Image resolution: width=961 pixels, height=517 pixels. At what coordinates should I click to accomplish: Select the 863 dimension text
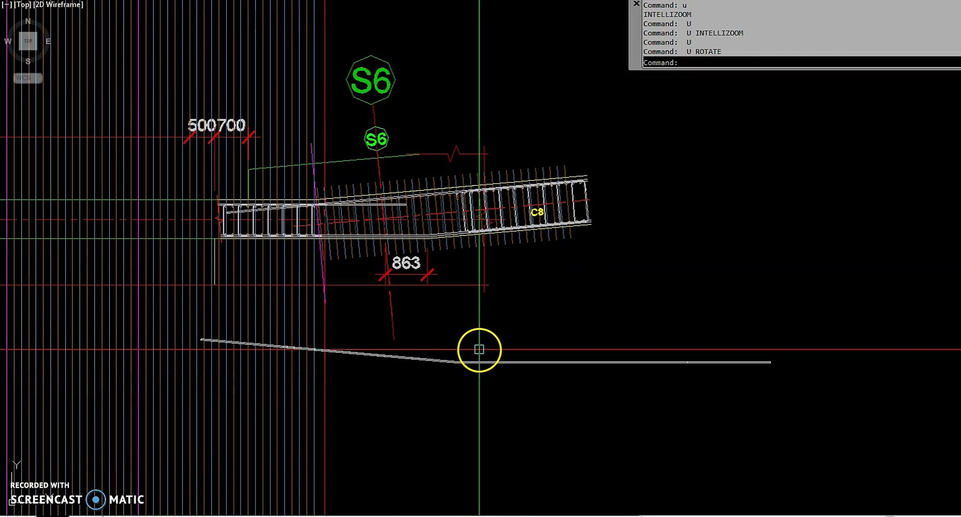[x=405, y=262]
